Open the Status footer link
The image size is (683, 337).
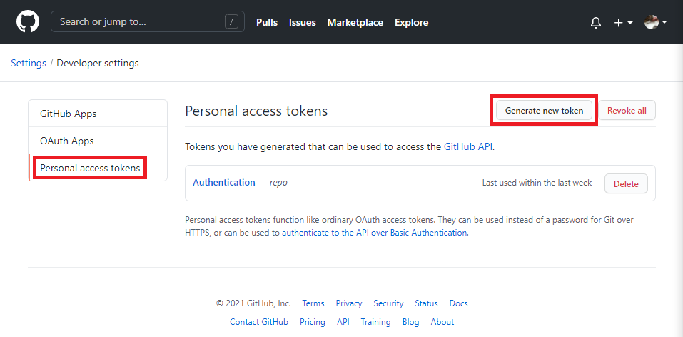coord(426,303)
